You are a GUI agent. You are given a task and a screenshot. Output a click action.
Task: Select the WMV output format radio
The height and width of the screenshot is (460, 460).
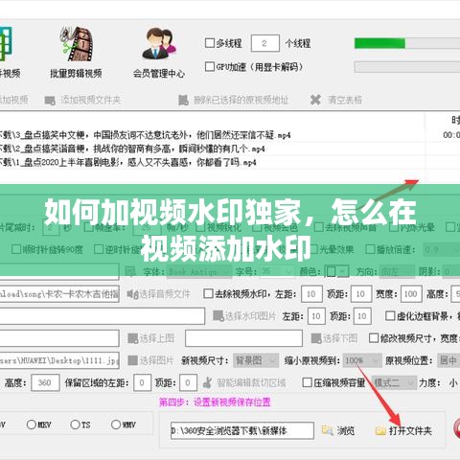click(116, 425)
